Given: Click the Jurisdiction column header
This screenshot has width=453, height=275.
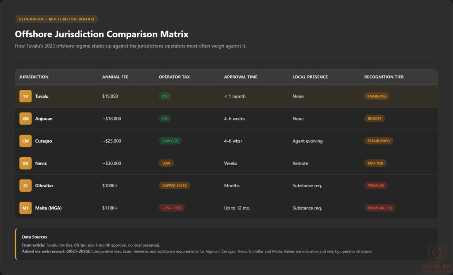Looking at the screenshot, I should [34, 77].
